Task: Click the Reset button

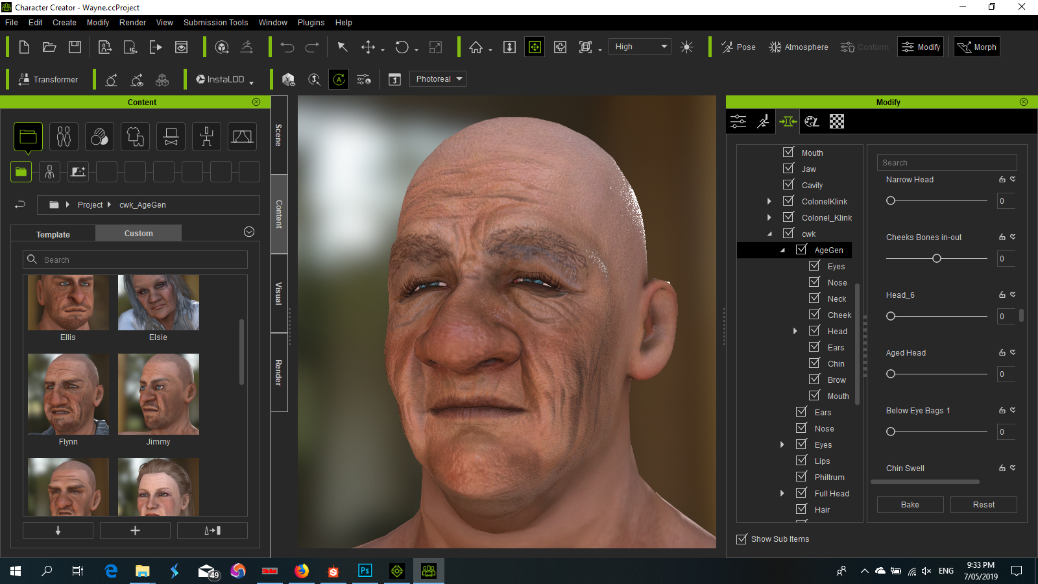Action: point(984,504)
